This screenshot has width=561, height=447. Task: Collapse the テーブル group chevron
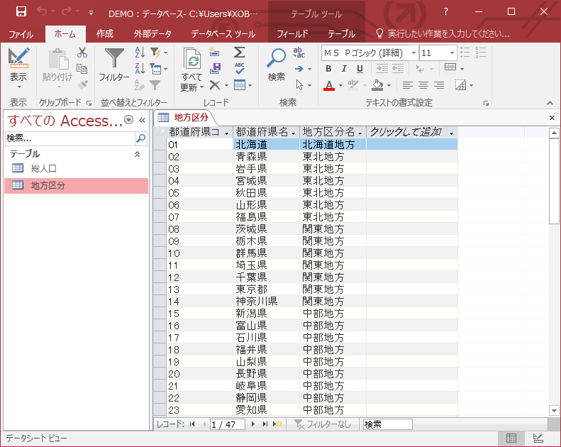pos(137,154)
